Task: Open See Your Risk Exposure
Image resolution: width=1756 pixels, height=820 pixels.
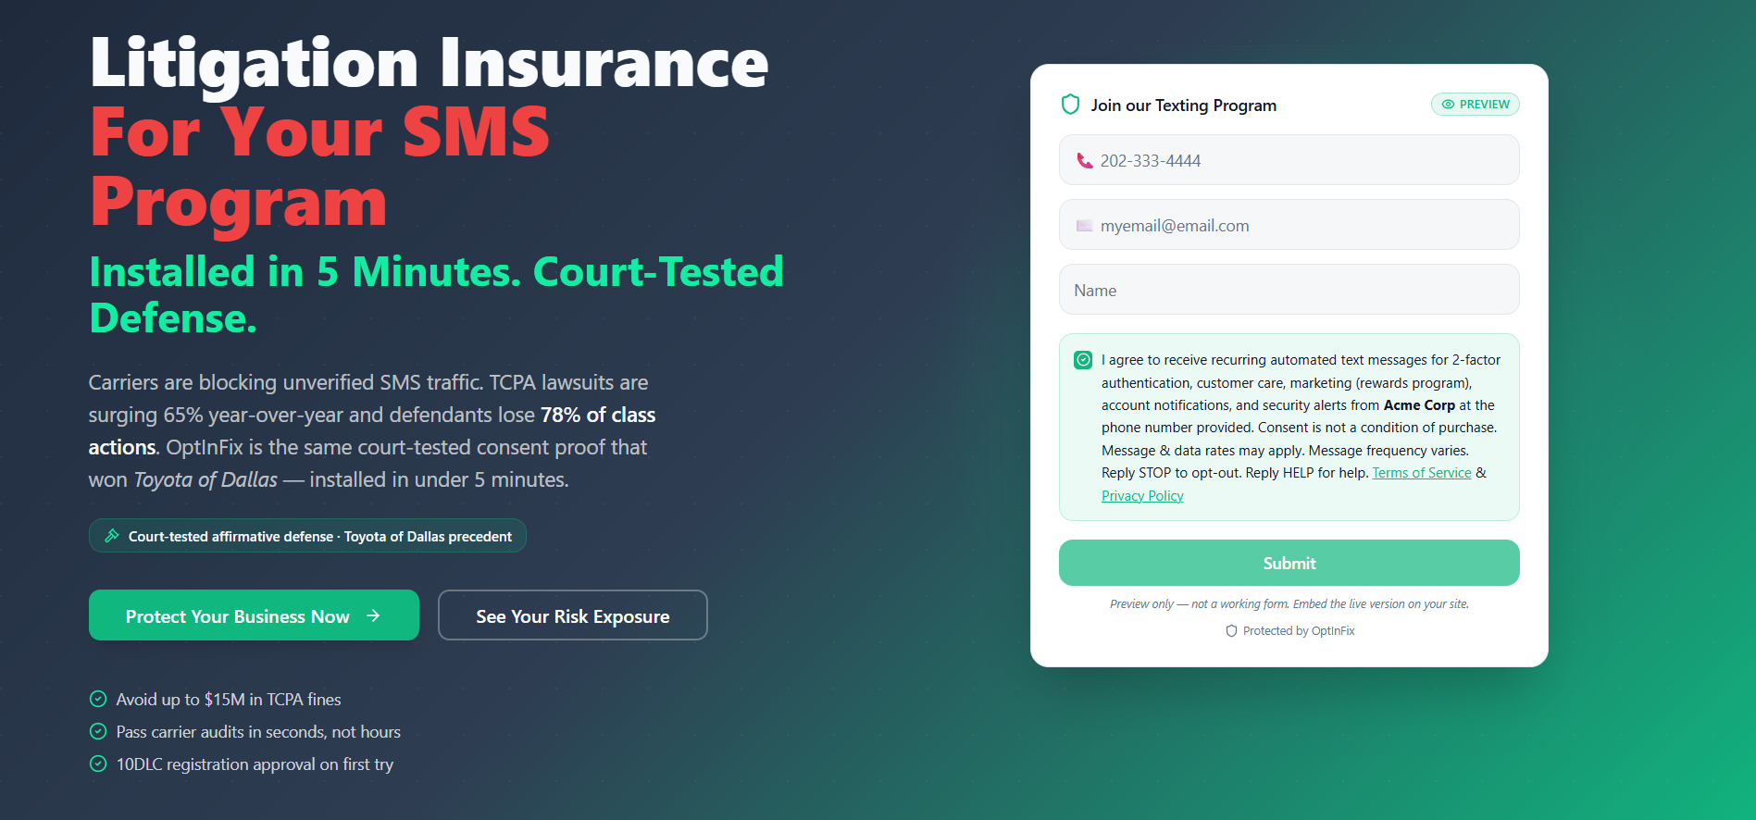Action: (x=572, y=615)
